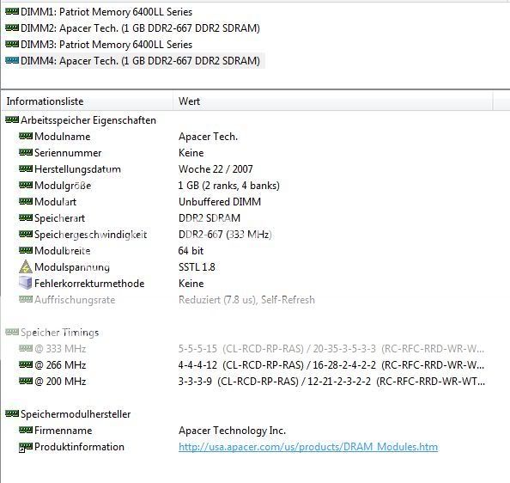Open the Apacer DRAM Modules product link

308,447
